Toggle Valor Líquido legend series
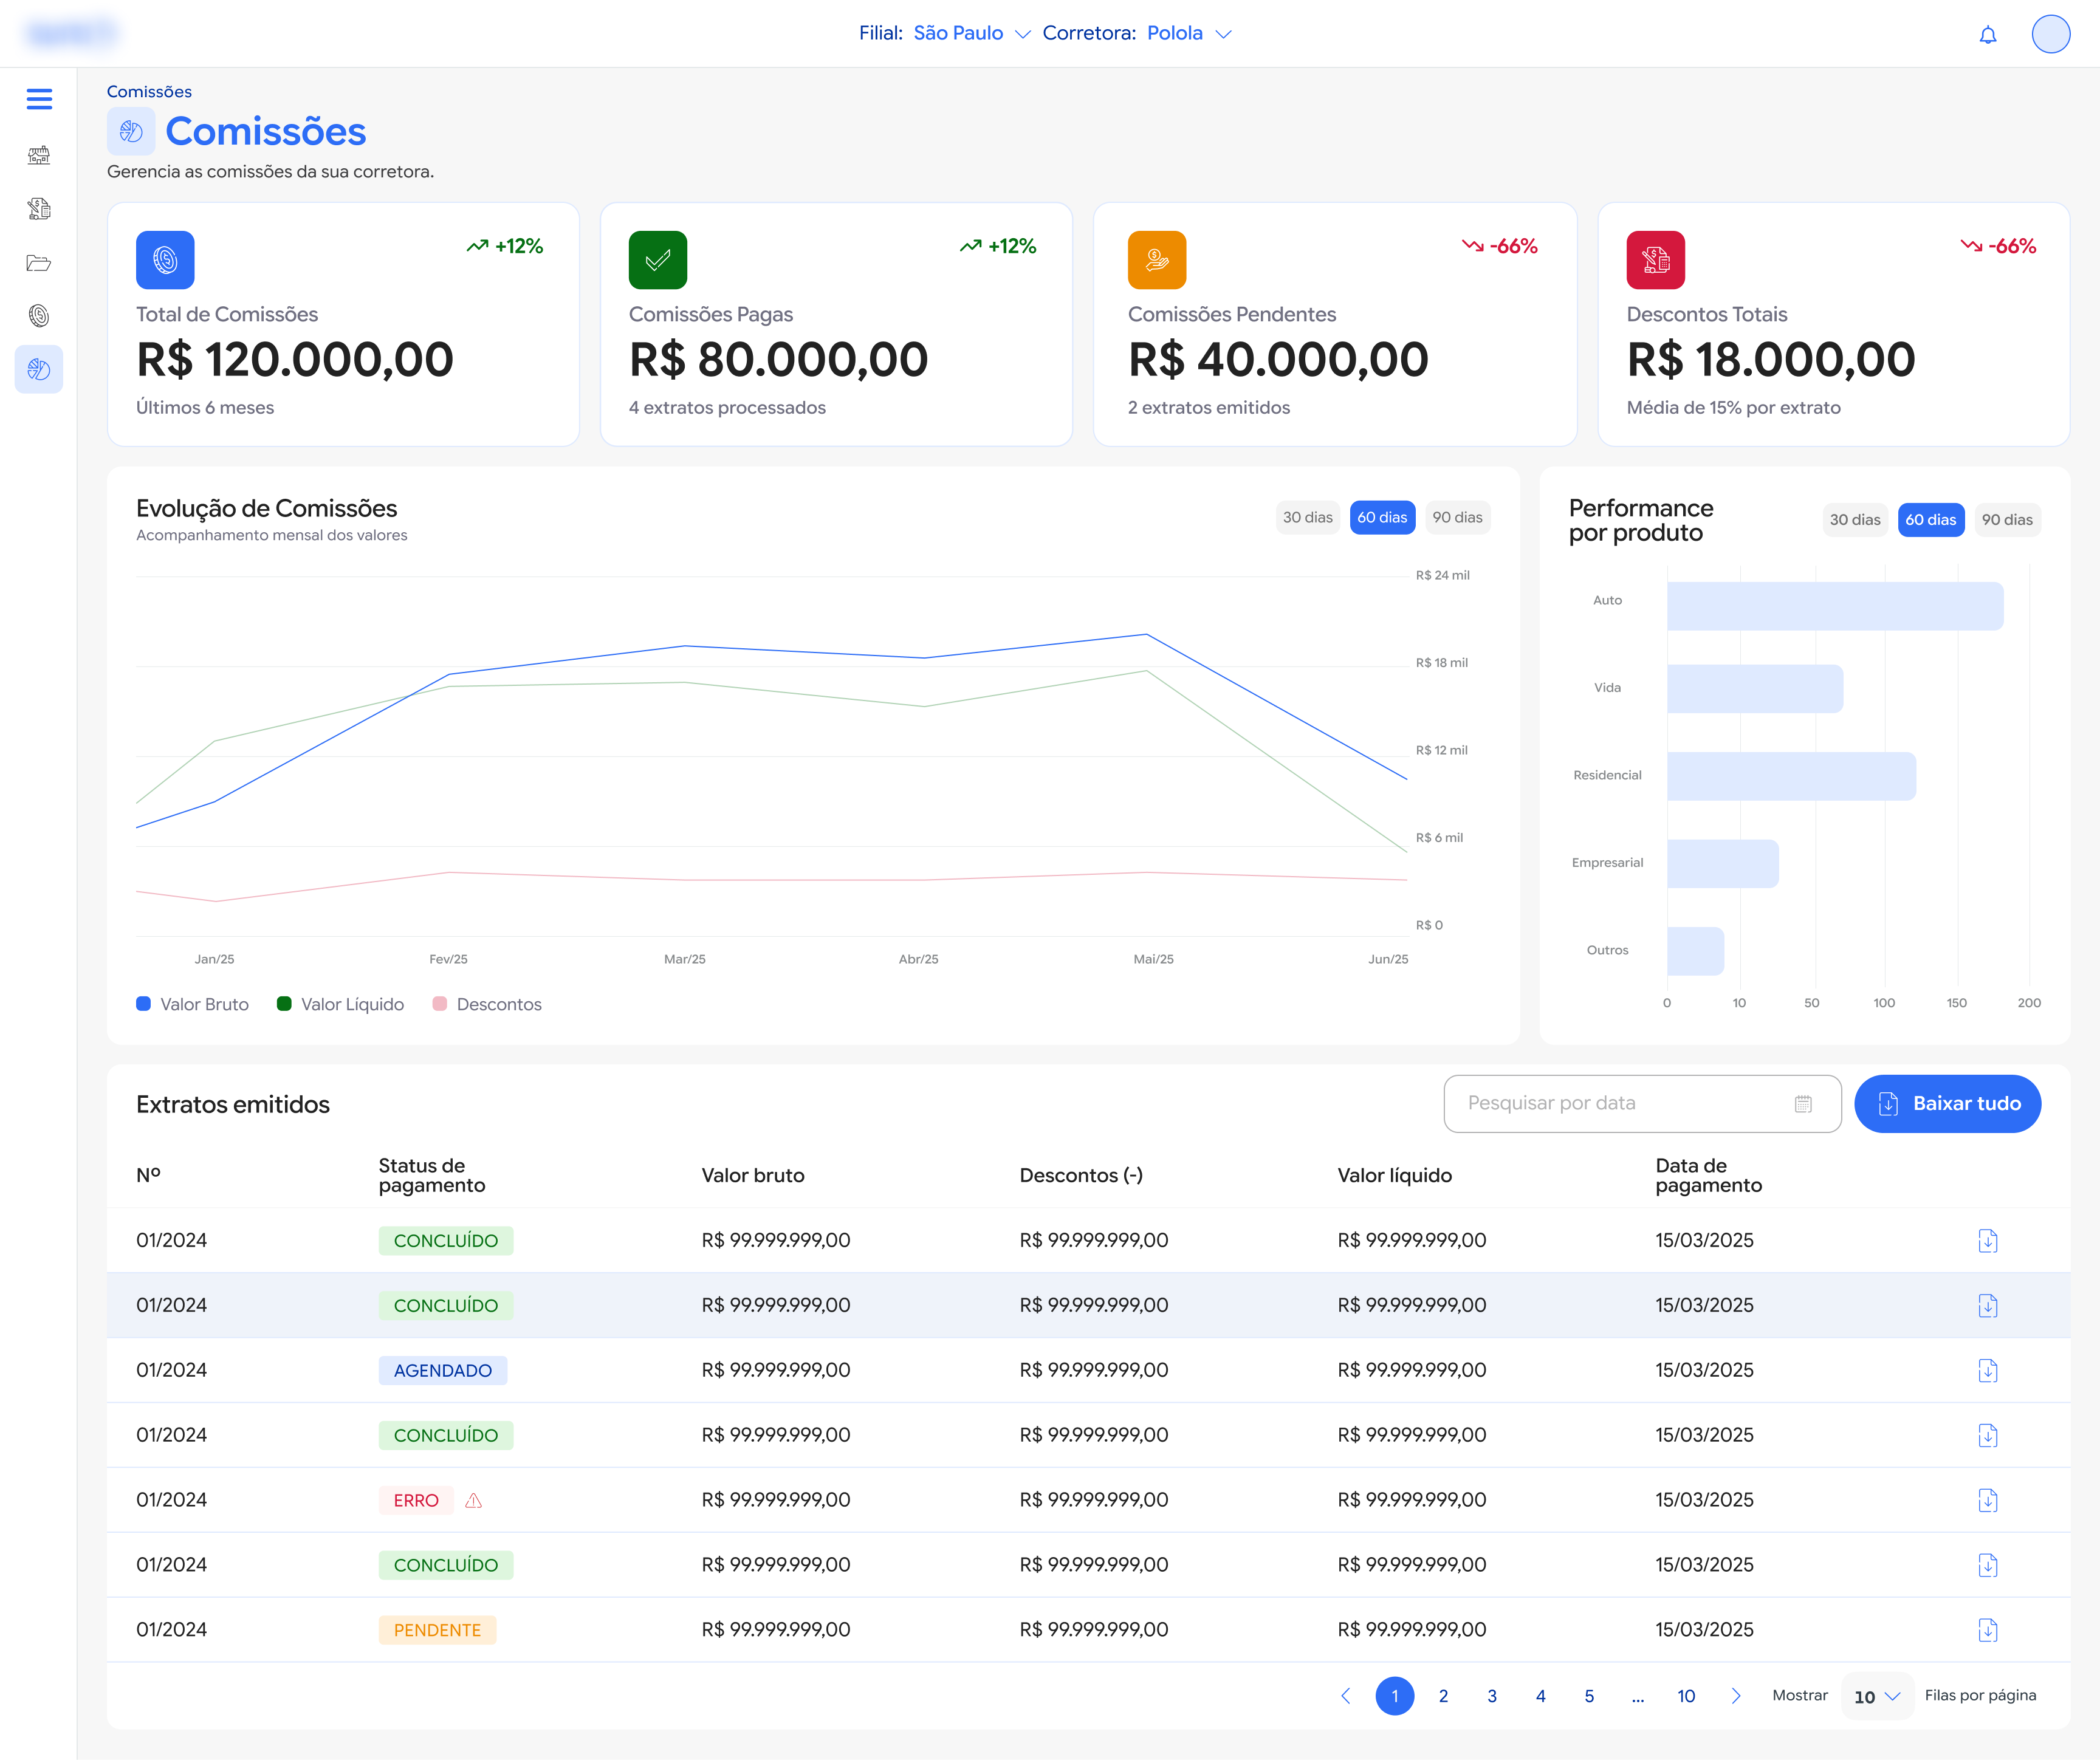This screenshot has height=1760, width=2100. [341, 1004]
